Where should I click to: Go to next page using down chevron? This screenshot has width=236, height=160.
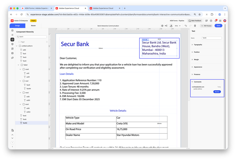coord(12,138)
